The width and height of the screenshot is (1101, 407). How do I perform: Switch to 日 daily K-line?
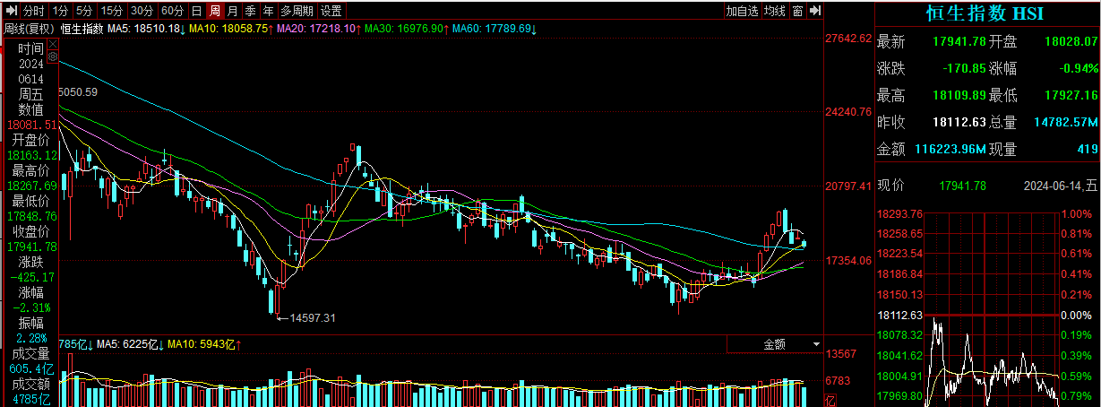197,11
